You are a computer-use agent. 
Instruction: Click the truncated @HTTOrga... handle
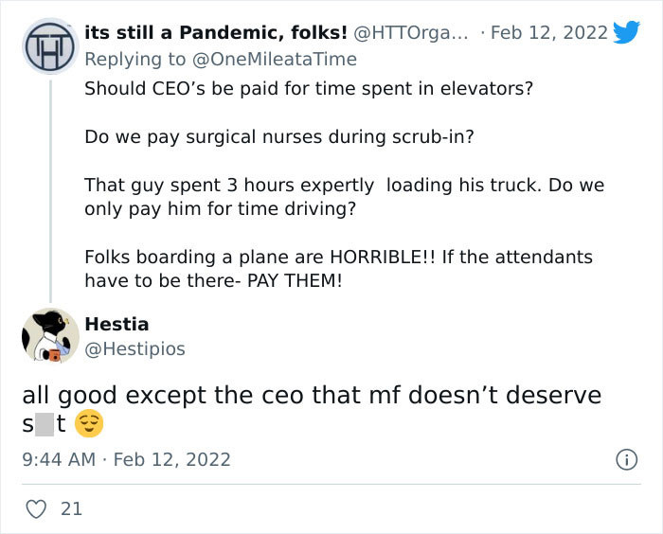click(x=411, y=33)
